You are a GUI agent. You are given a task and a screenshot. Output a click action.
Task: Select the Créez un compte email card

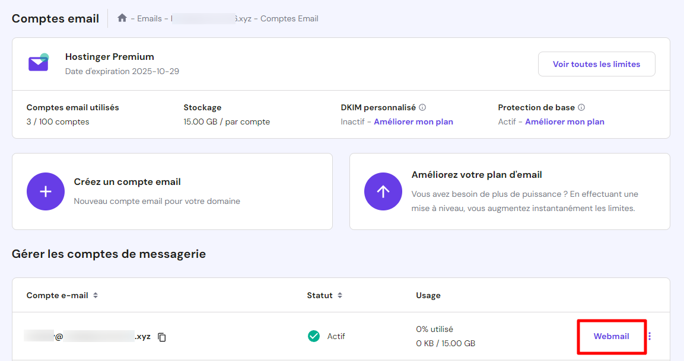(172, 191)
